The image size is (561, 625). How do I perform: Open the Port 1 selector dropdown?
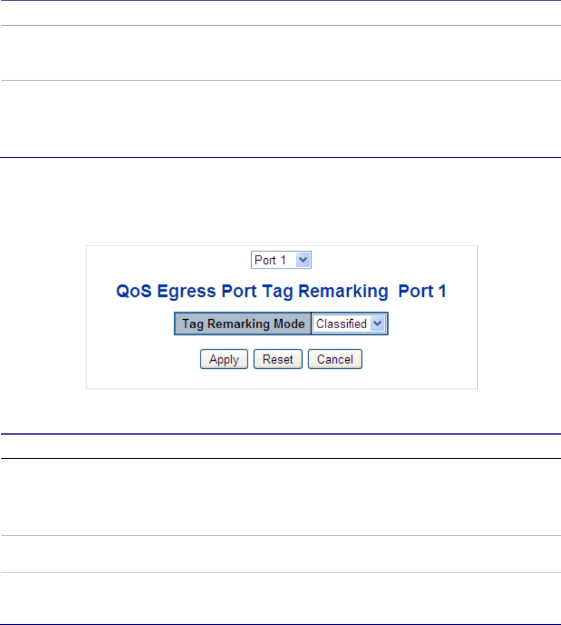[x=281, y=260]
